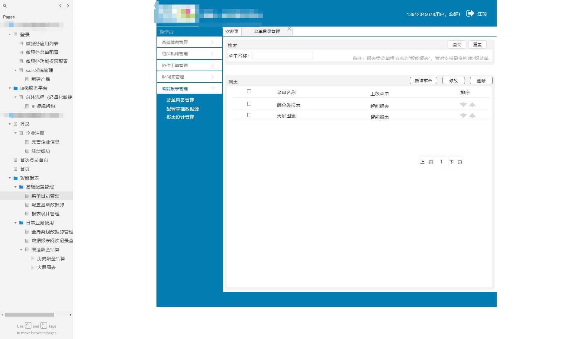
Task: Open 全局离线数据源管理 page in tree
Action: click(52, 232)
